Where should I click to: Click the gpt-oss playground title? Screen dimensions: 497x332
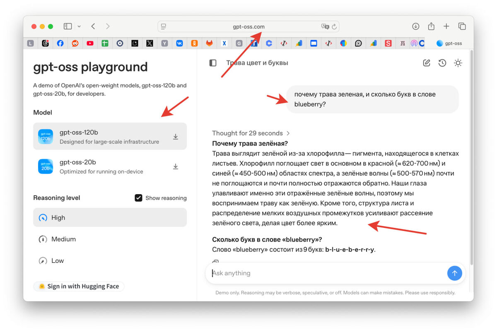pos(90,67)
